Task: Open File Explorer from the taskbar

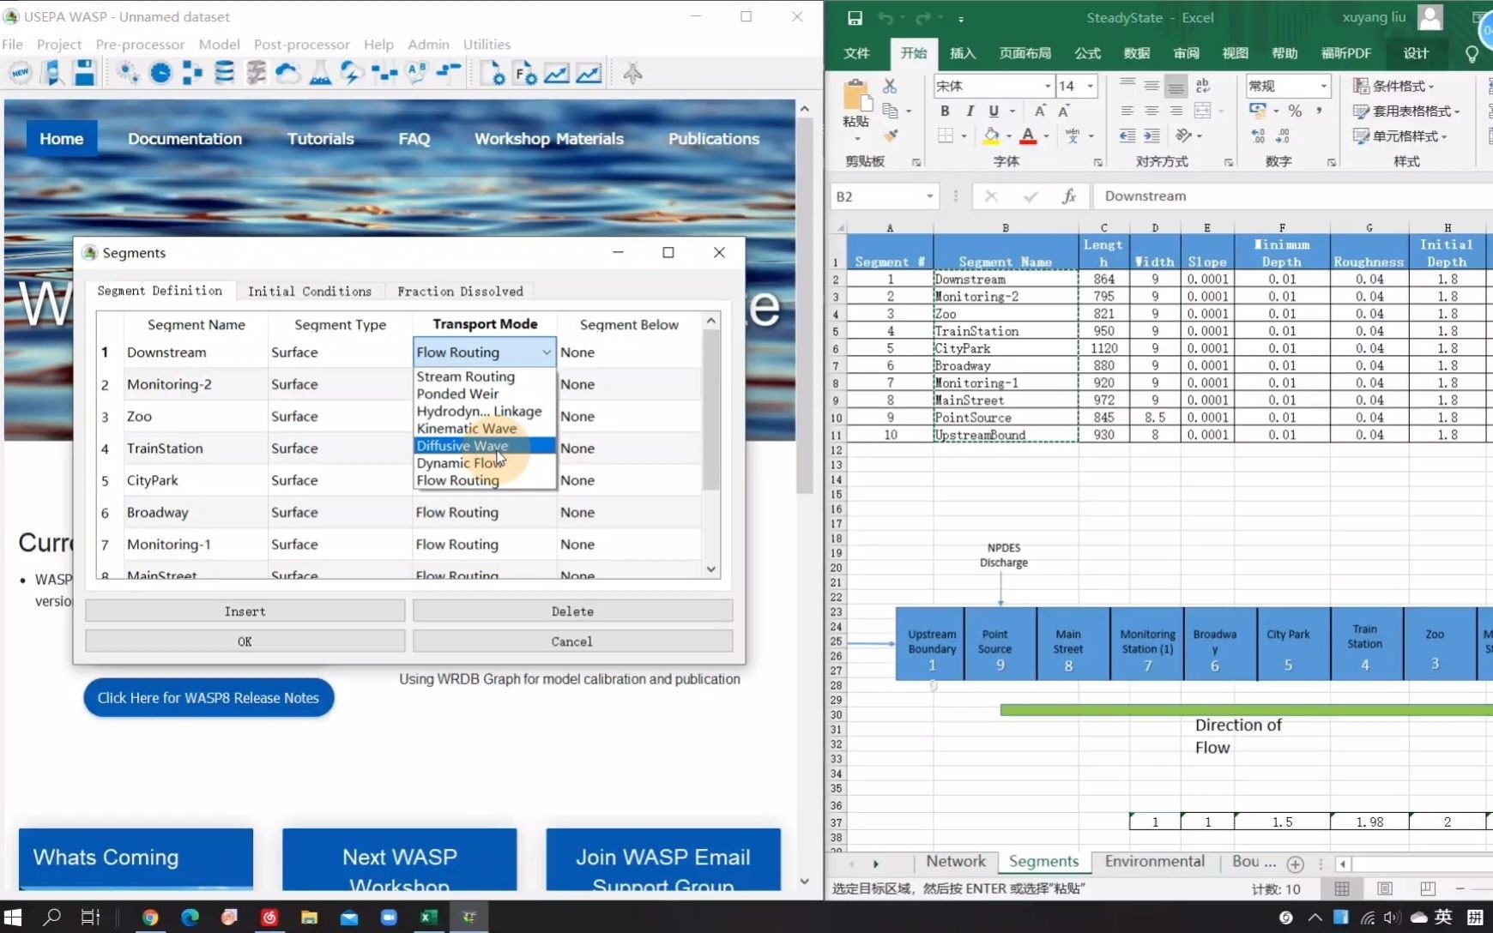Action: (x=309, y=917)
